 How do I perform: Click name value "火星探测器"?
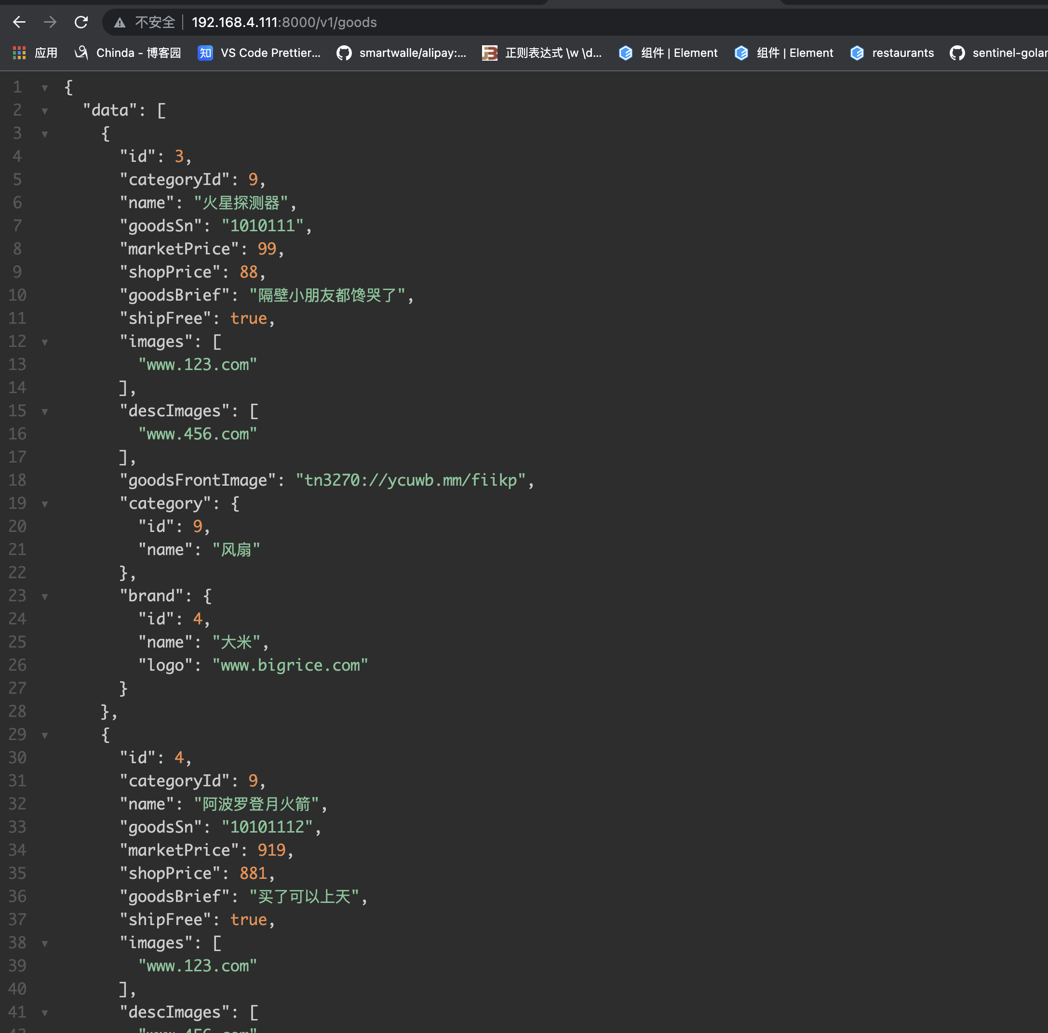coord(242,203)
